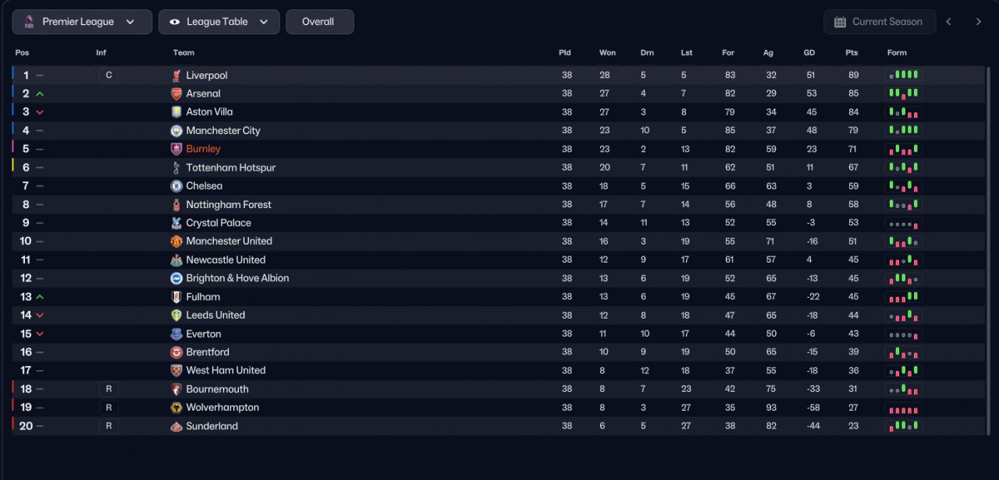Viewport: 999px width, 480px height.
Task: Click the Overall filter button
Action: tap(320, 22)
